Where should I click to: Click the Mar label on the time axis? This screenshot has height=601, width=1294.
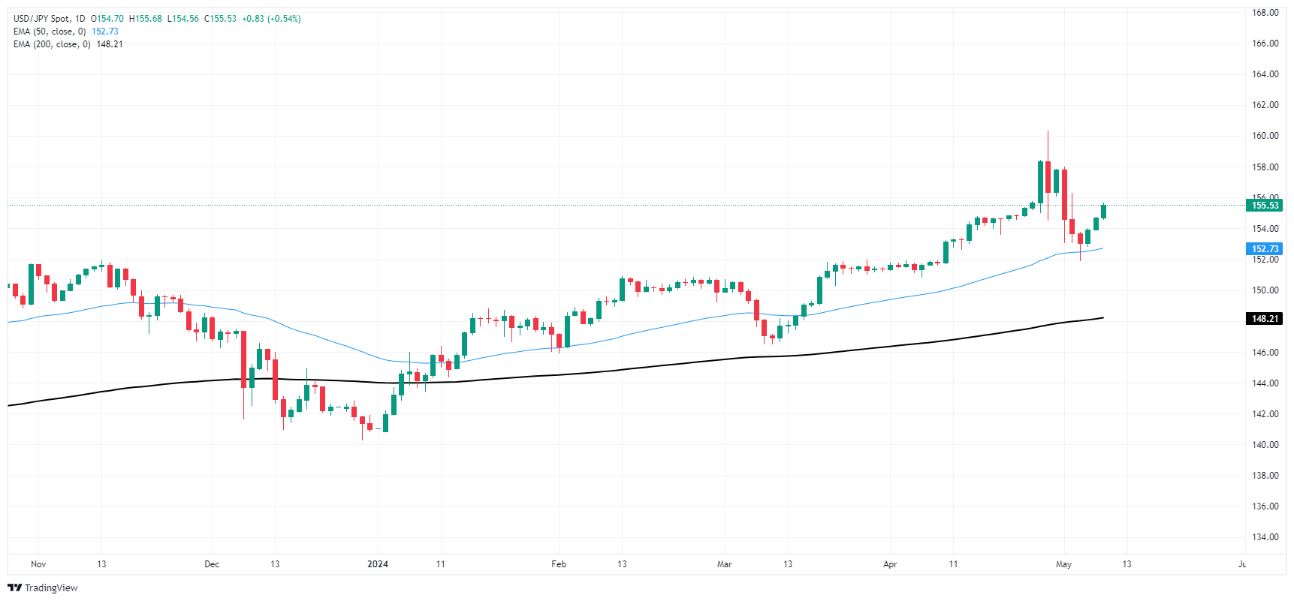coord(725,564)
